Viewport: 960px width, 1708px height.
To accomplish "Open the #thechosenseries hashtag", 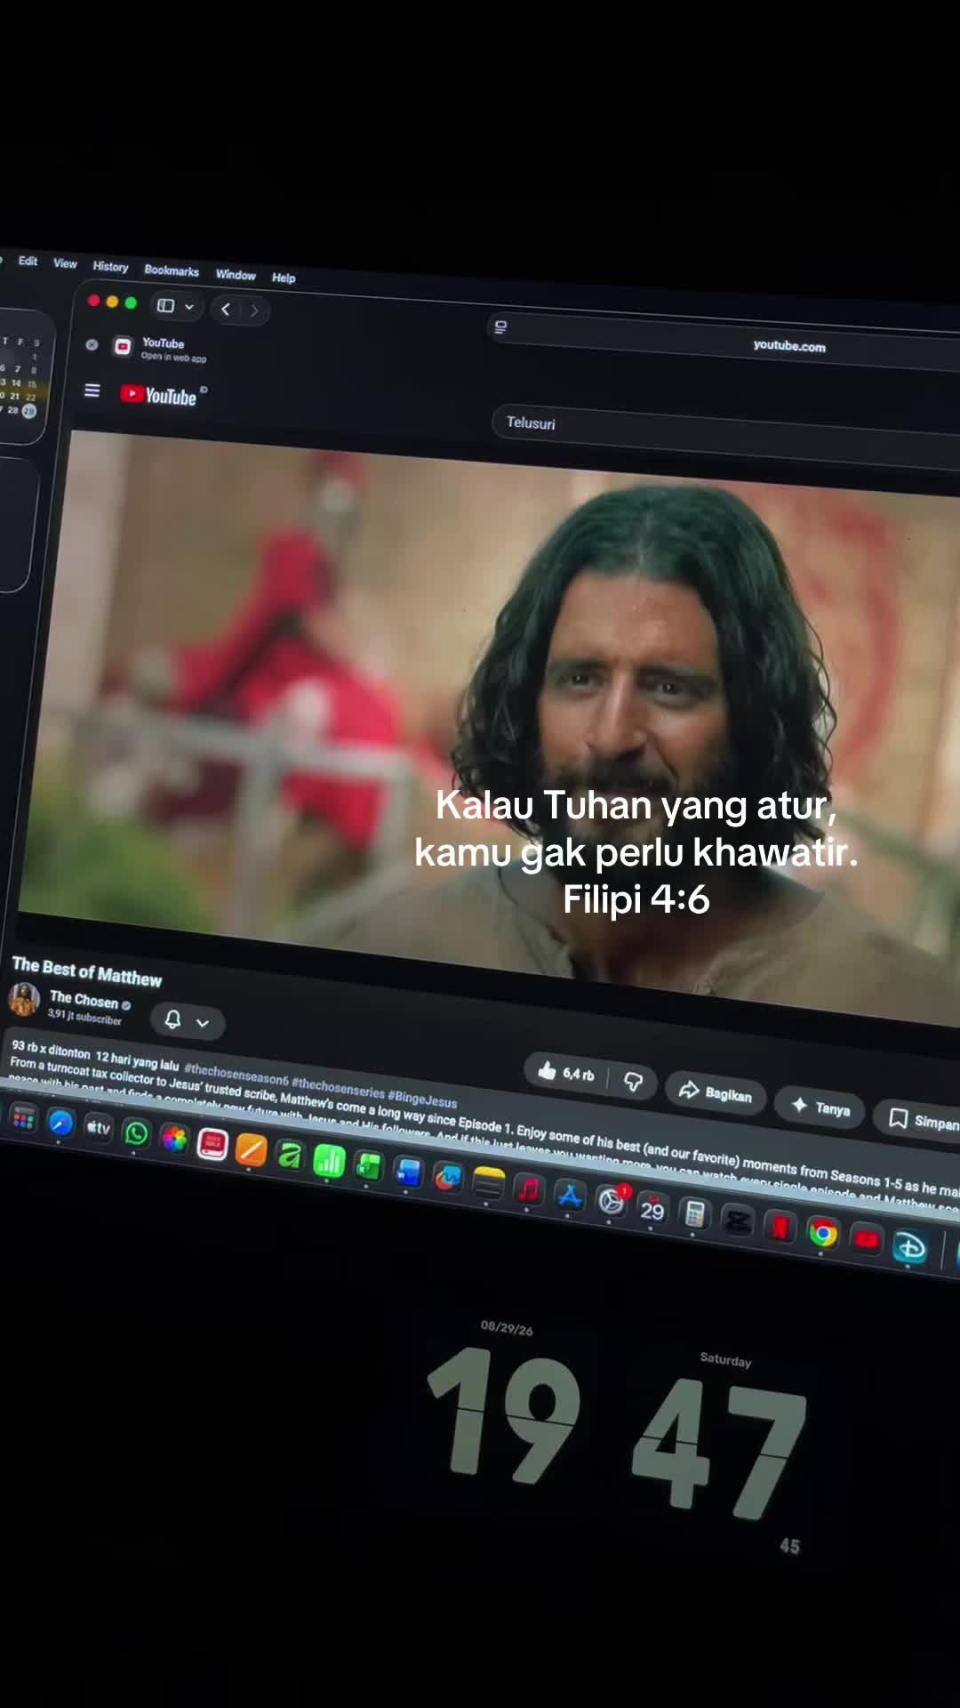I will [x=339, y=1087].
